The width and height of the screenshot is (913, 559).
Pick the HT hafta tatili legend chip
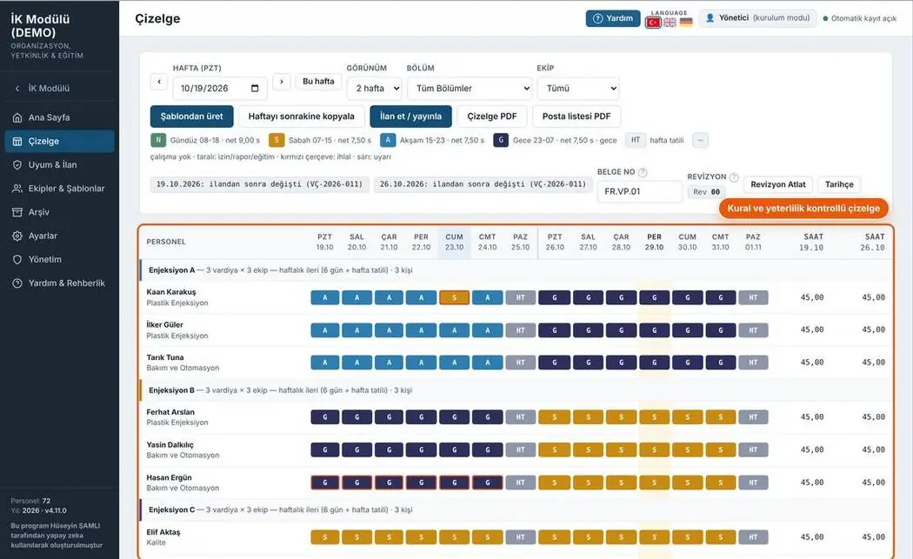(x=636, y=140)
